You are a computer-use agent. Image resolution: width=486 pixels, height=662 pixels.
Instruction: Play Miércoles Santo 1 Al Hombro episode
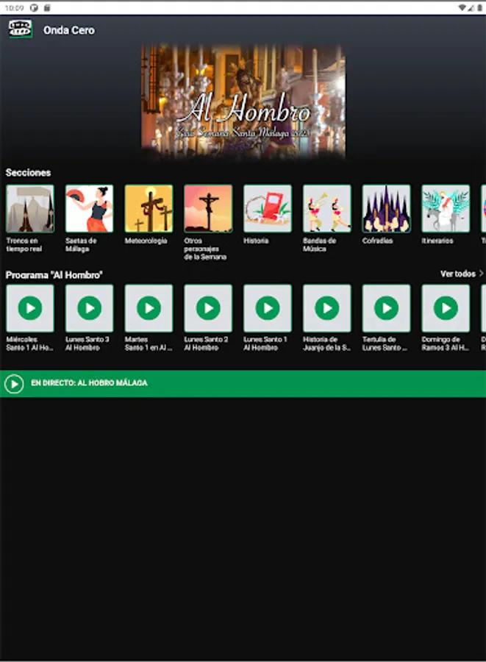pyautogui.click(x=30, y=308)
